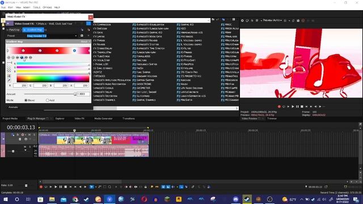This screenshot has height=204, width=363.
Task: Save the current preset icon
Action: coord(82,36)
